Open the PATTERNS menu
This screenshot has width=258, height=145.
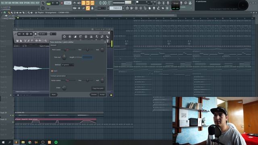15,3
